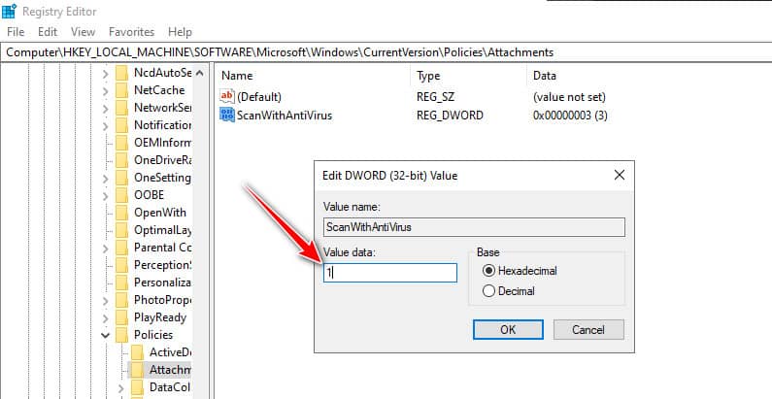This screenshot has height=399, width=772.
Task: Click the (value not set) data cell
Action: (569, 97)
